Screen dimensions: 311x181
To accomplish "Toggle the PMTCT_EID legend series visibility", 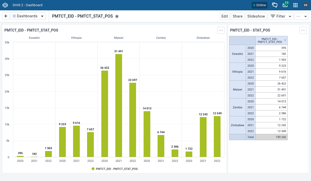I will pos(117,169).
